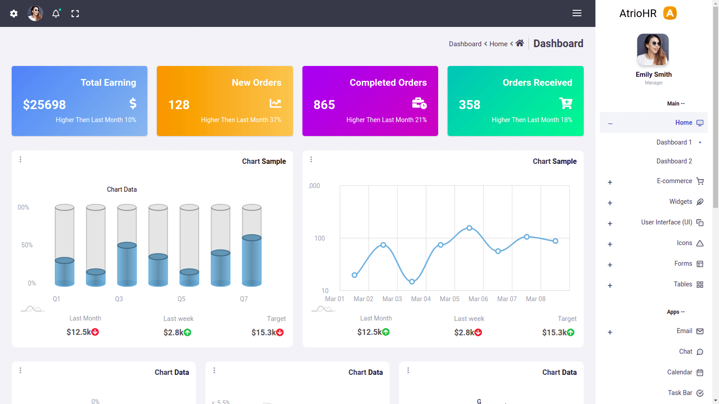Click the AtrioHR logo icon
This screenshot has width=719, height=404.
(x=670, y=13)
